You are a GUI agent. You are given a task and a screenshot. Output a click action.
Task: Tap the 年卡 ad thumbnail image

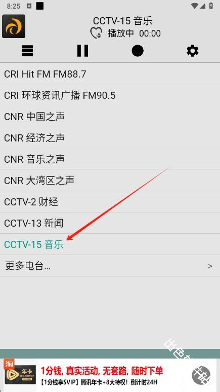(x=20, y=374)
